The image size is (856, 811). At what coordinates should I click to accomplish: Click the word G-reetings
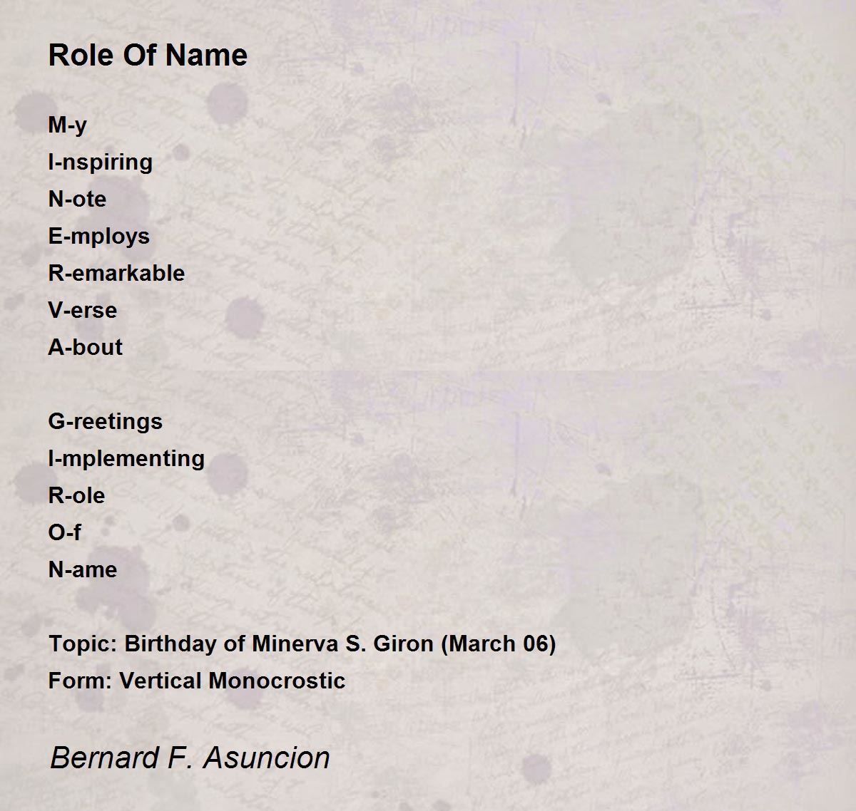[106, 422]
